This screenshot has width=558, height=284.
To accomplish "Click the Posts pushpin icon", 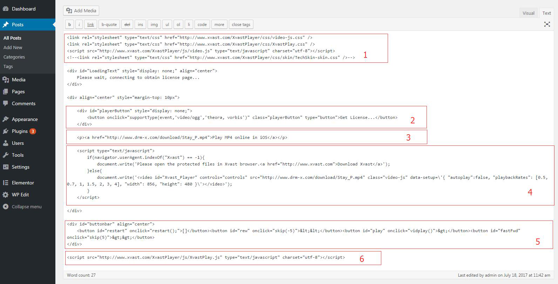I will coord(6,25).
